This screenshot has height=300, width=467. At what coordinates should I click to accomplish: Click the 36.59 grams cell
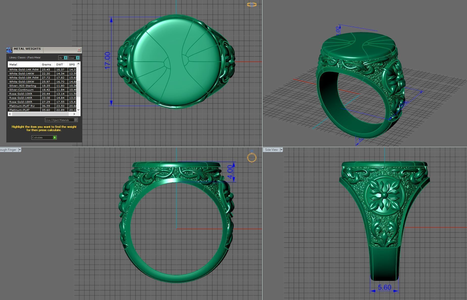(47, 106)
